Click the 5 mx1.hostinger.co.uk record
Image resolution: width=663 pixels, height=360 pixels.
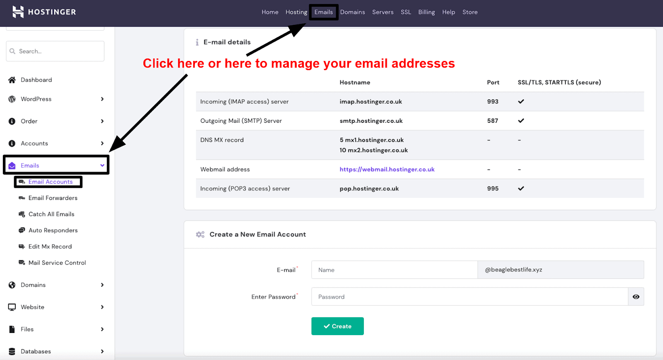(x=372, y=140)
